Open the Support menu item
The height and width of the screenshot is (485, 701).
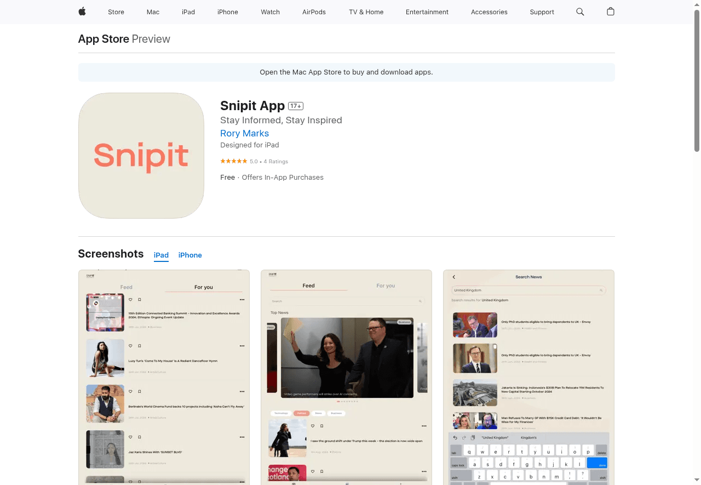(542, 12)
